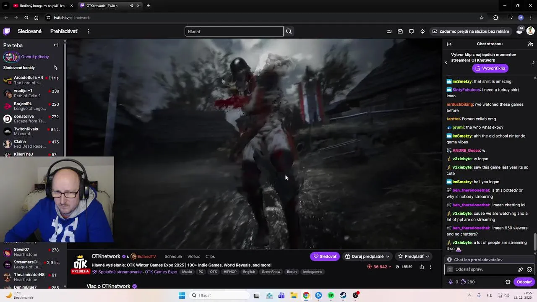Open the TwitchRivals Minecraft channel

click(x=31, y=131)
